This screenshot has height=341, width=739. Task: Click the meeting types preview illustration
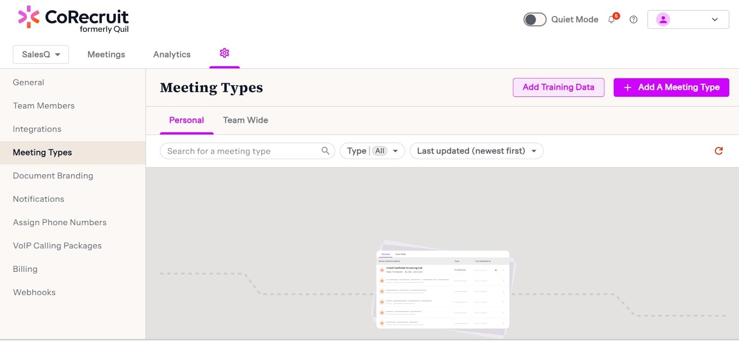click(443, 289)
